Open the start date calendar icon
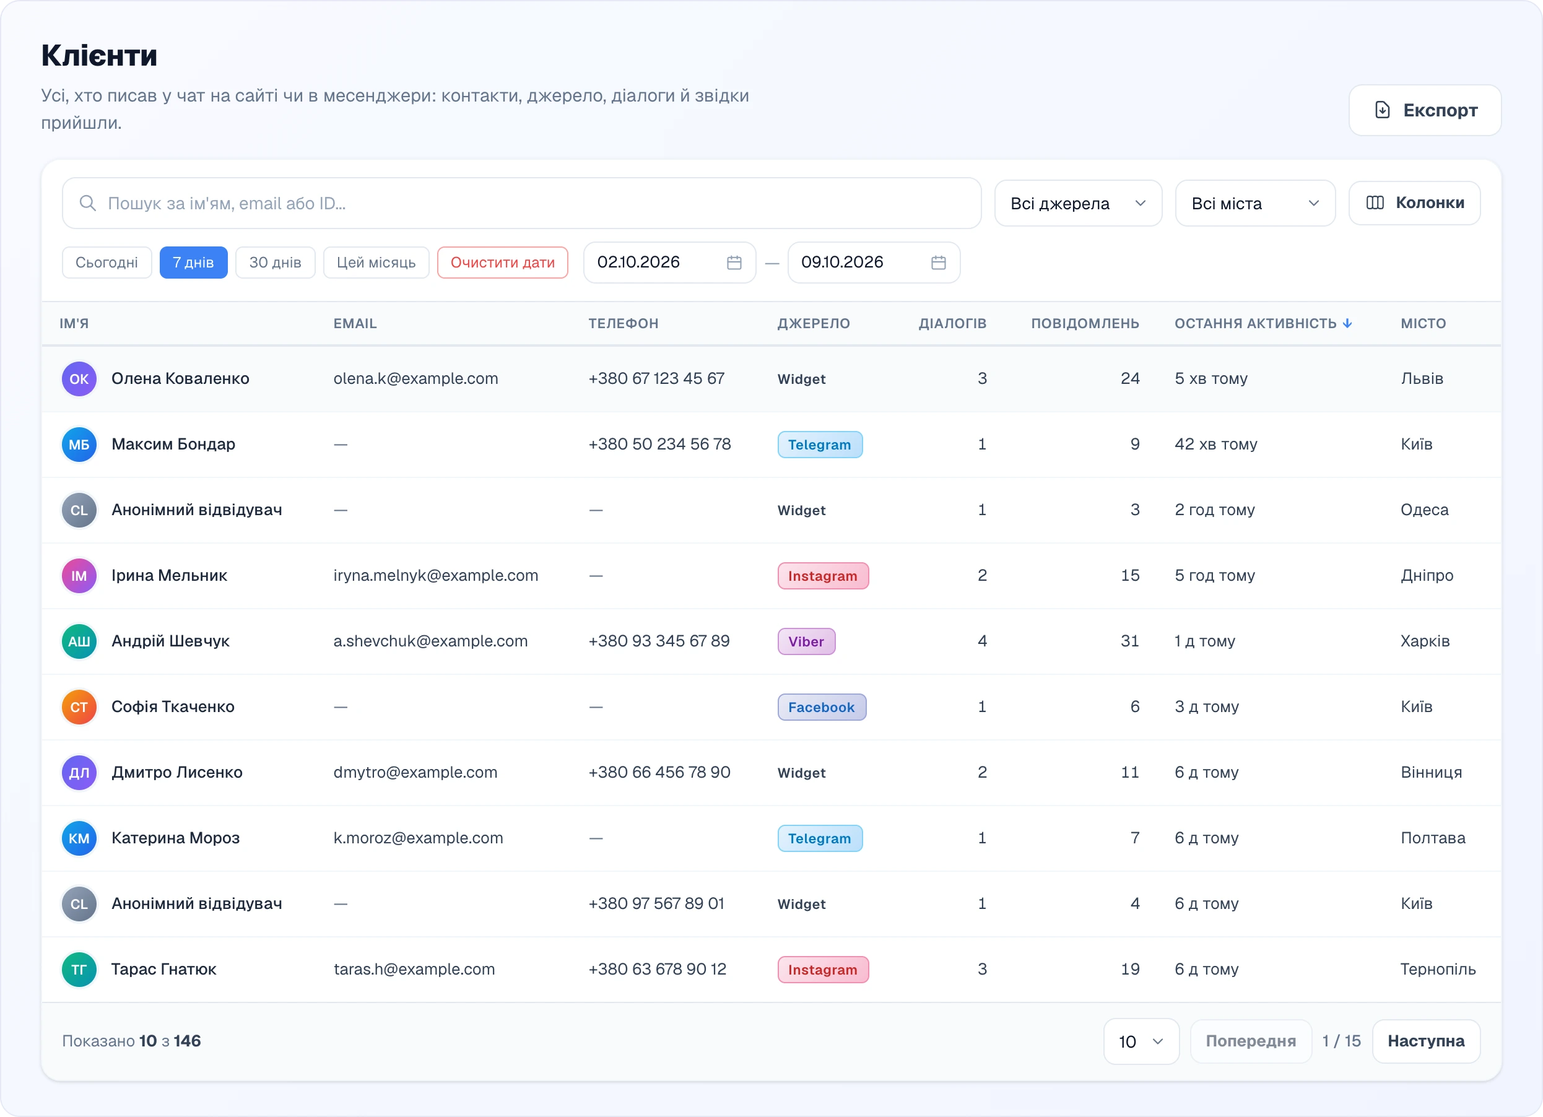1543x1117 pixels. [x=734, y=263]
